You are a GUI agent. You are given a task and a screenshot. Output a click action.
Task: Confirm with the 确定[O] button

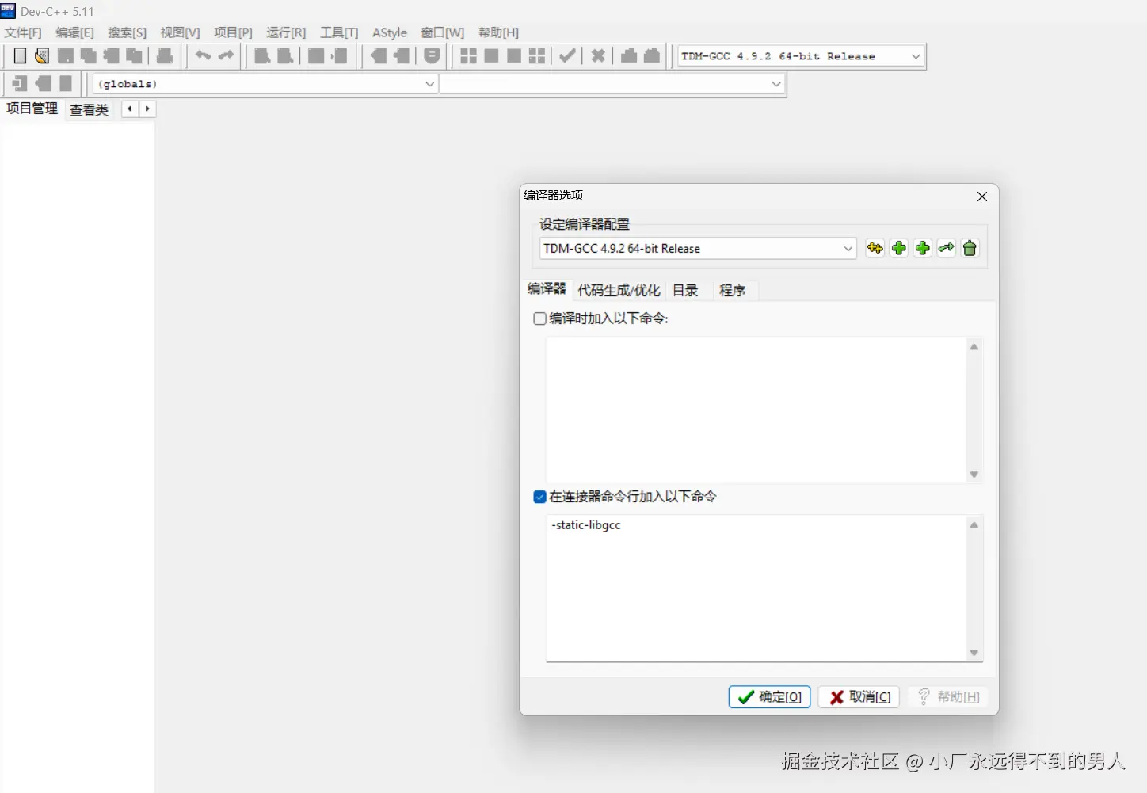coord(769,697)
